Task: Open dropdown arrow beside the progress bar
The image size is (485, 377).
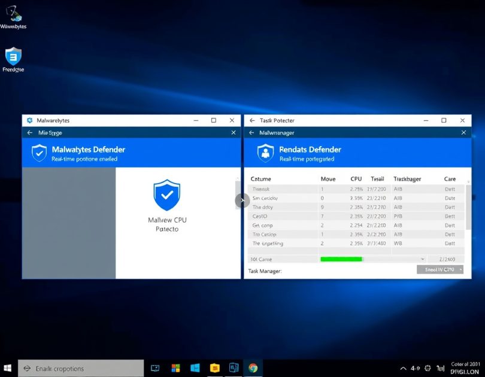Action: [x=423, y=259]
